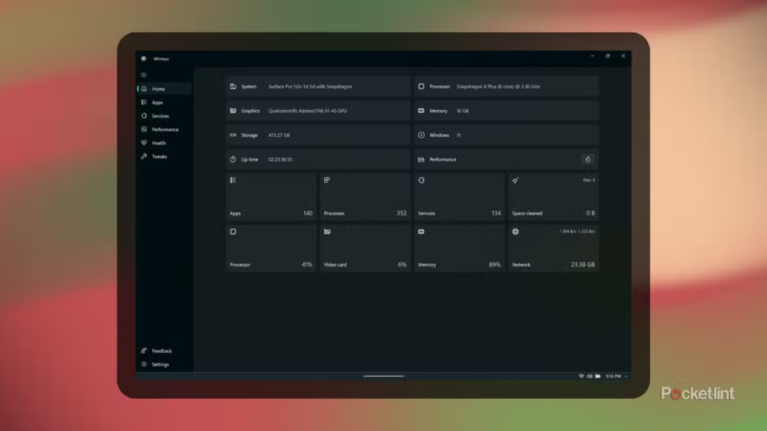This screenshot has width=767, height=431.
Task: Click the Network globe icon
Action: [515, 232]
